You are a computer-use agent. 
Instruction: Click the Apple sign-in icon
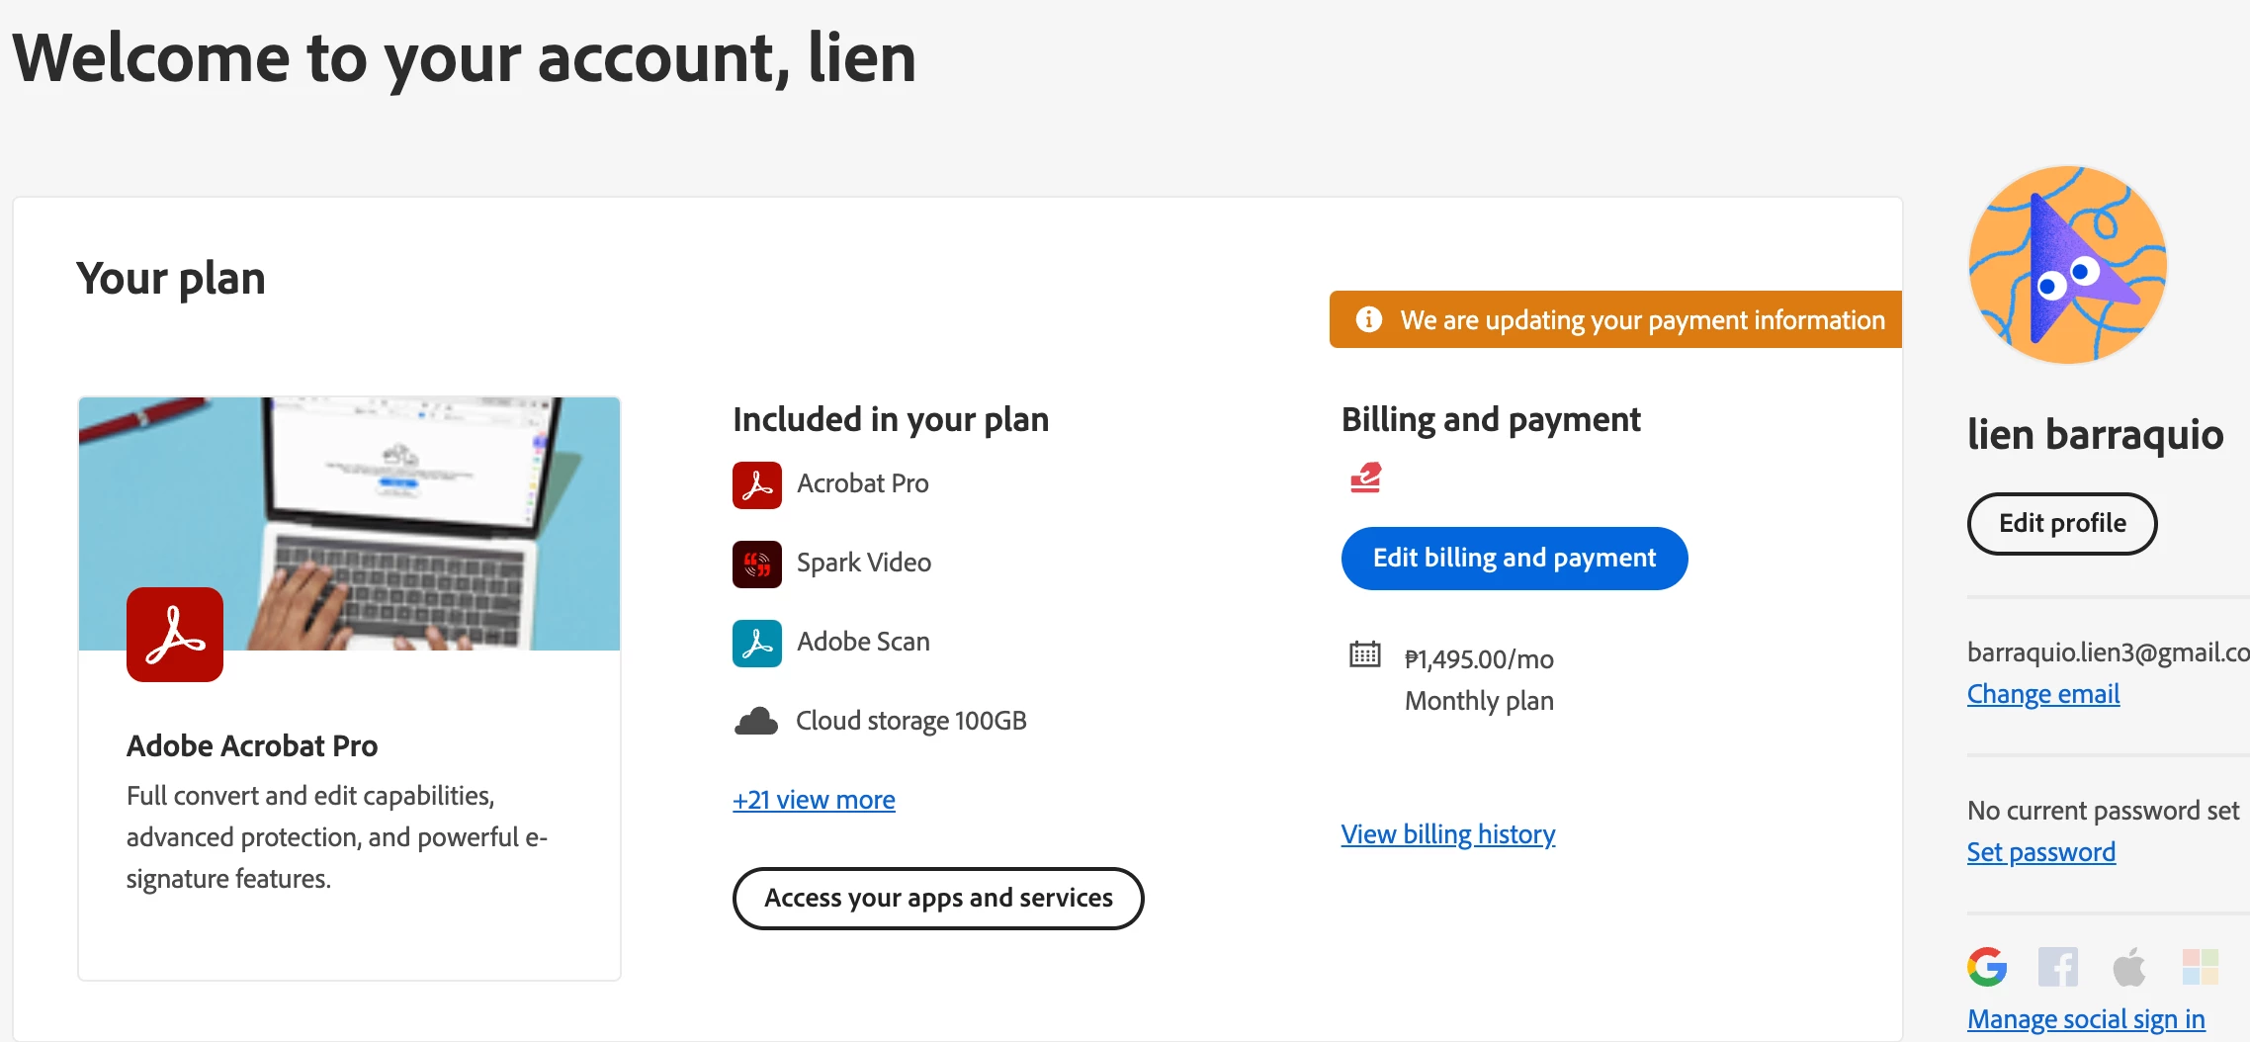tap(2129, 967)
